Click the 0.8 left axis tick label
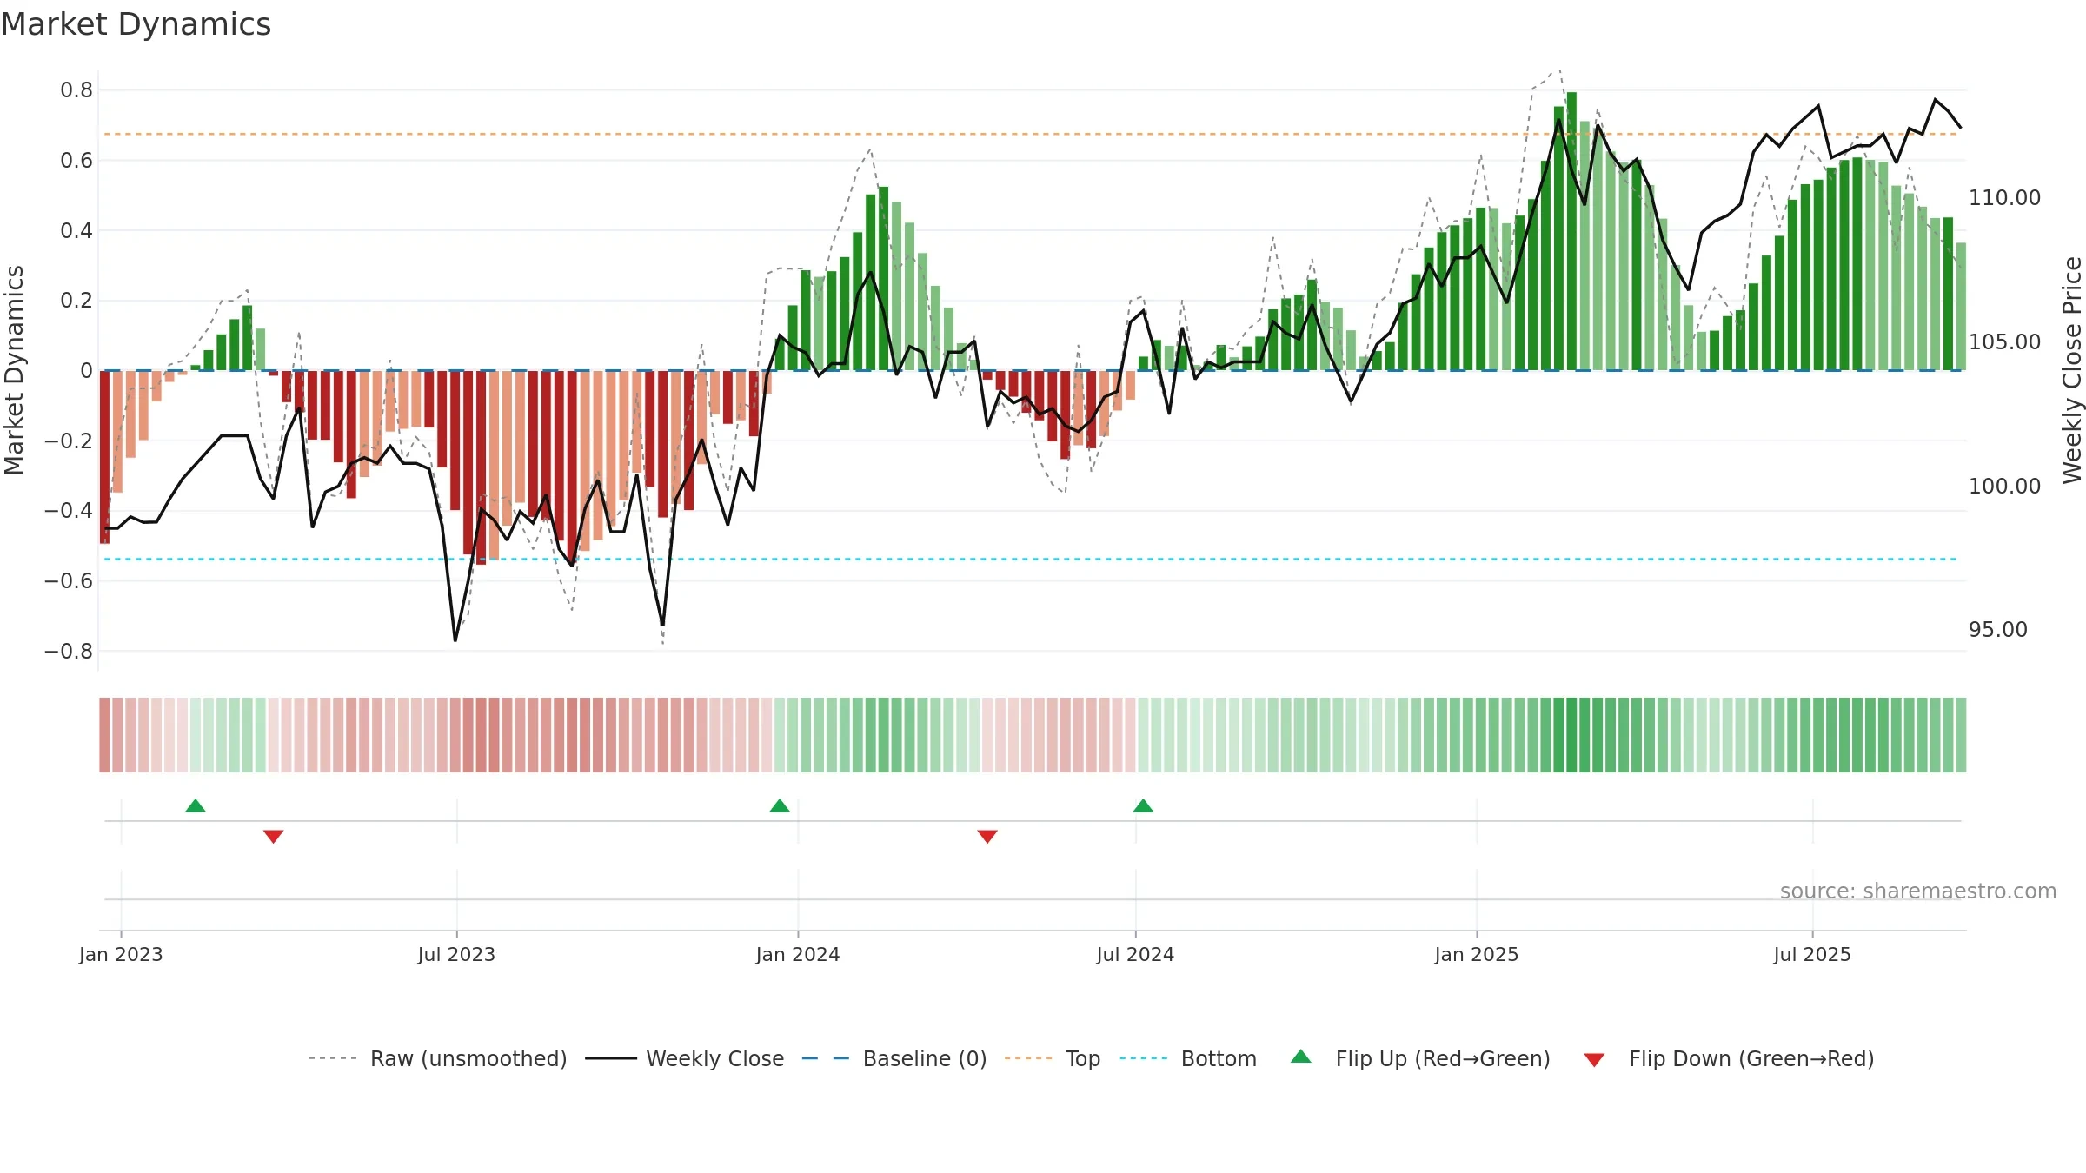 click(x=76, y=90)
